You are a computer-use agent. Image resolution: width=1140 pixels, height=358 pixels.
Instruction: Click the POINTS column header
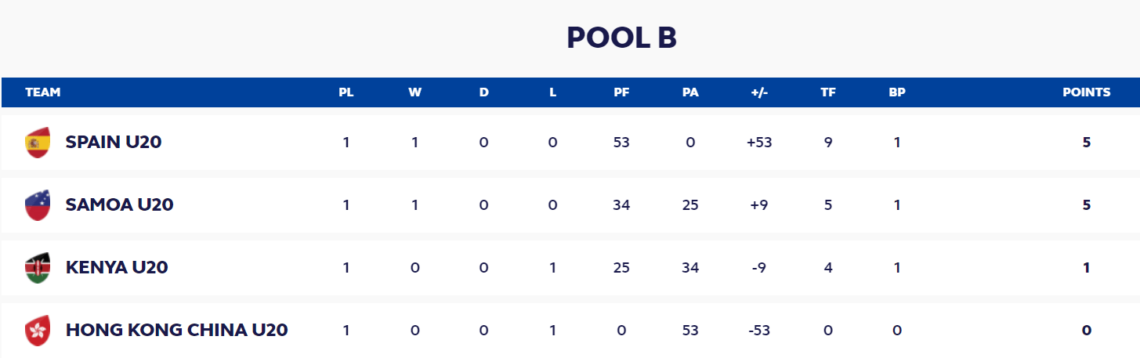click(x=1087, y=92)
